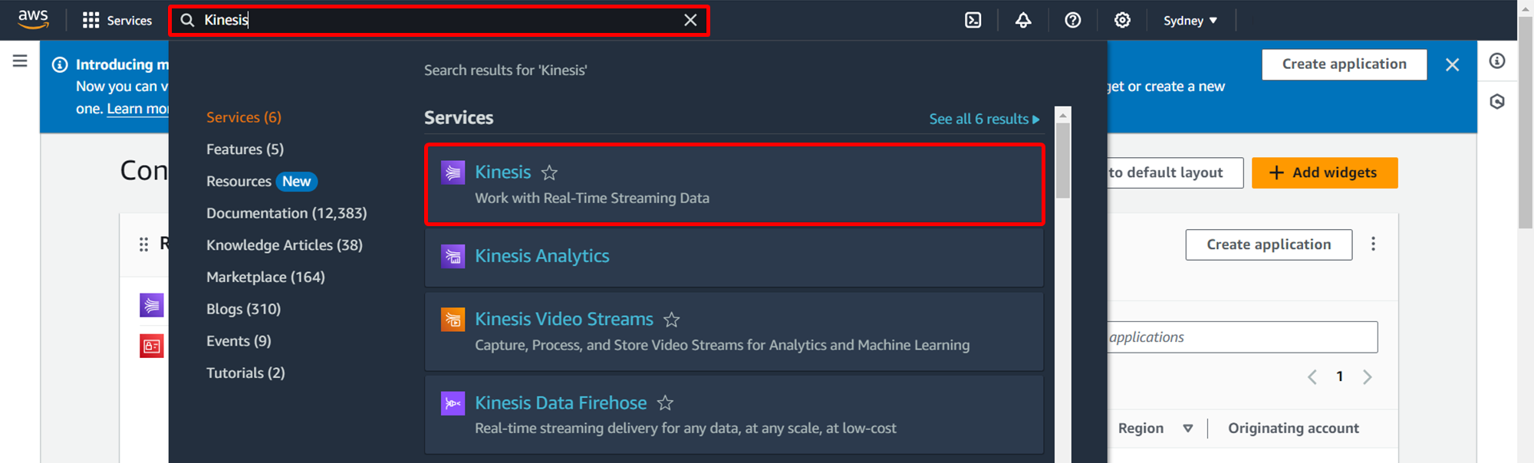This screenshot has height=463, width=1534.
Task: Clear the Kinesis search text
Action: (x=690, y=20)
